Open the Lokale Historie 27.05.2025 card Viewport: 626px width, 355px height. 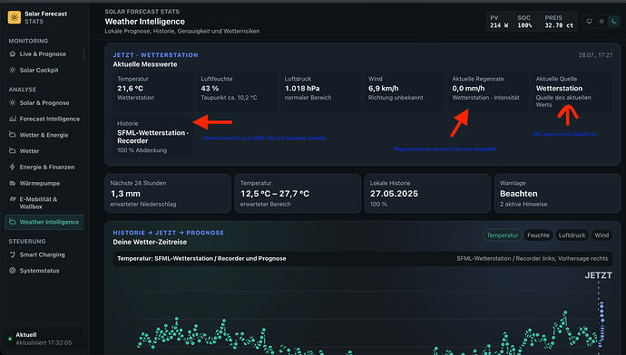click(x=427, y=194)
